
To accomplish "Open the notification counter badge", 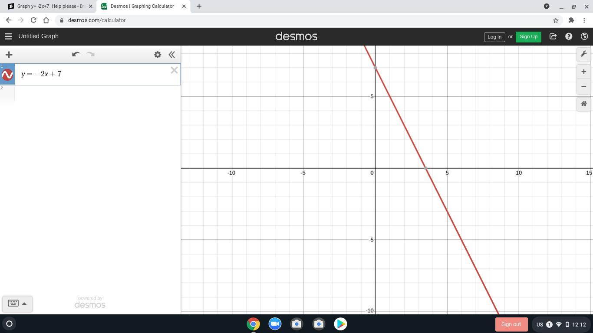I will pyautogui.click(x=549, y=324).
